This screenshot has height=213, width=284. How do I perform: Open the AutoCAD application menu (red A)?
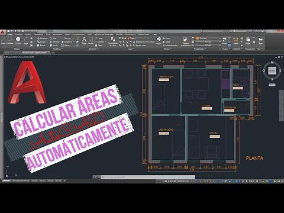2,31
